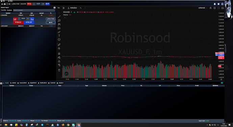This screenshot has height=127, width=233.
Task: Select the BTCUSDT row in Market Watch
Action: click(x=28, y=26)
